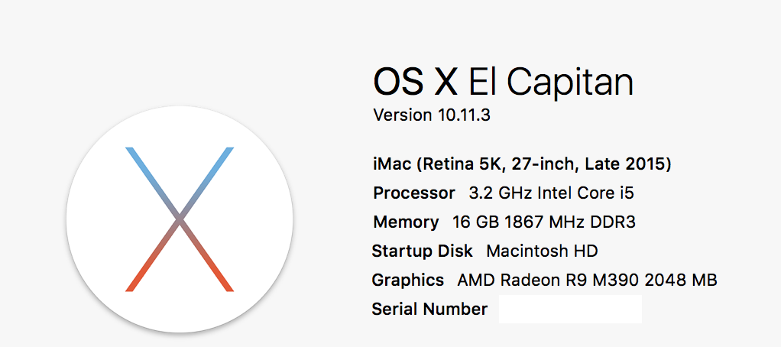Select the AMD Radeon R9 M390 text

549,281
